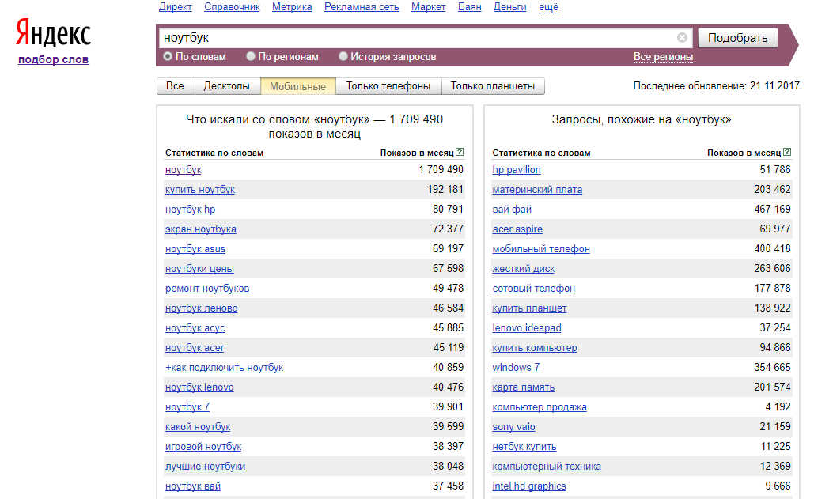814x499 pixels.
Task: Open the 'ноутбук asus' keyword link
Action: pyautogui.click(x=195, y=248)
